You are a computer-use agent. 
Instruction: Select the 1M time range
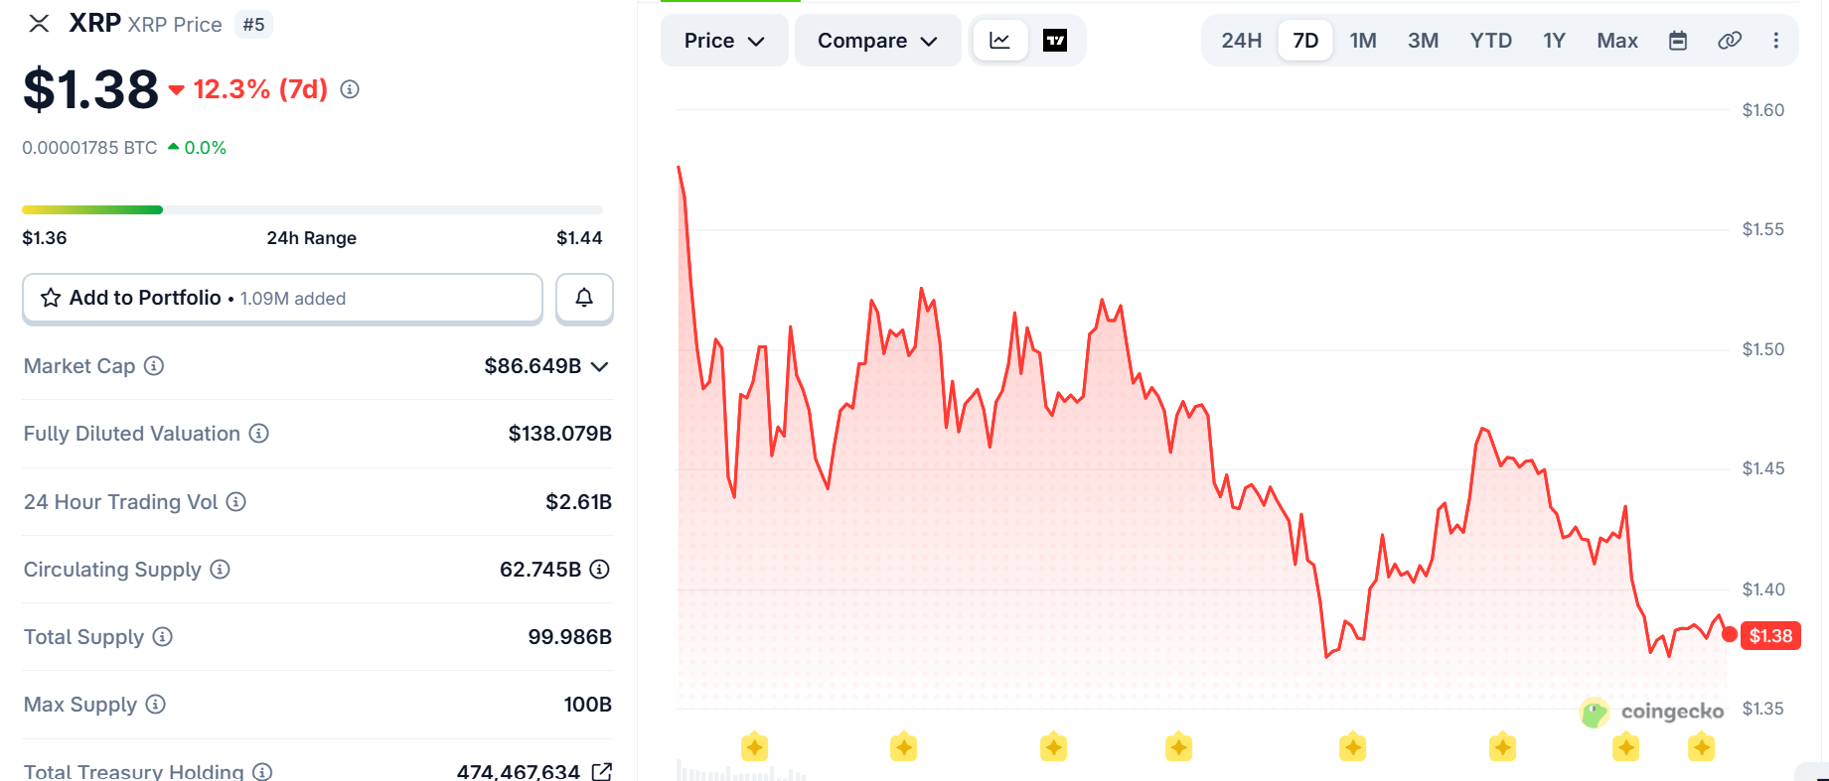[1363, 41]
